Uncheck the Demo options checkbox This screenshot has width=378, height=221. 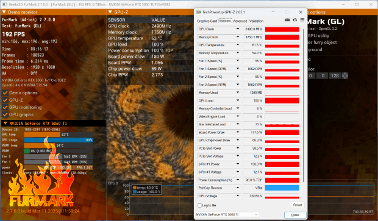(5, 93)
